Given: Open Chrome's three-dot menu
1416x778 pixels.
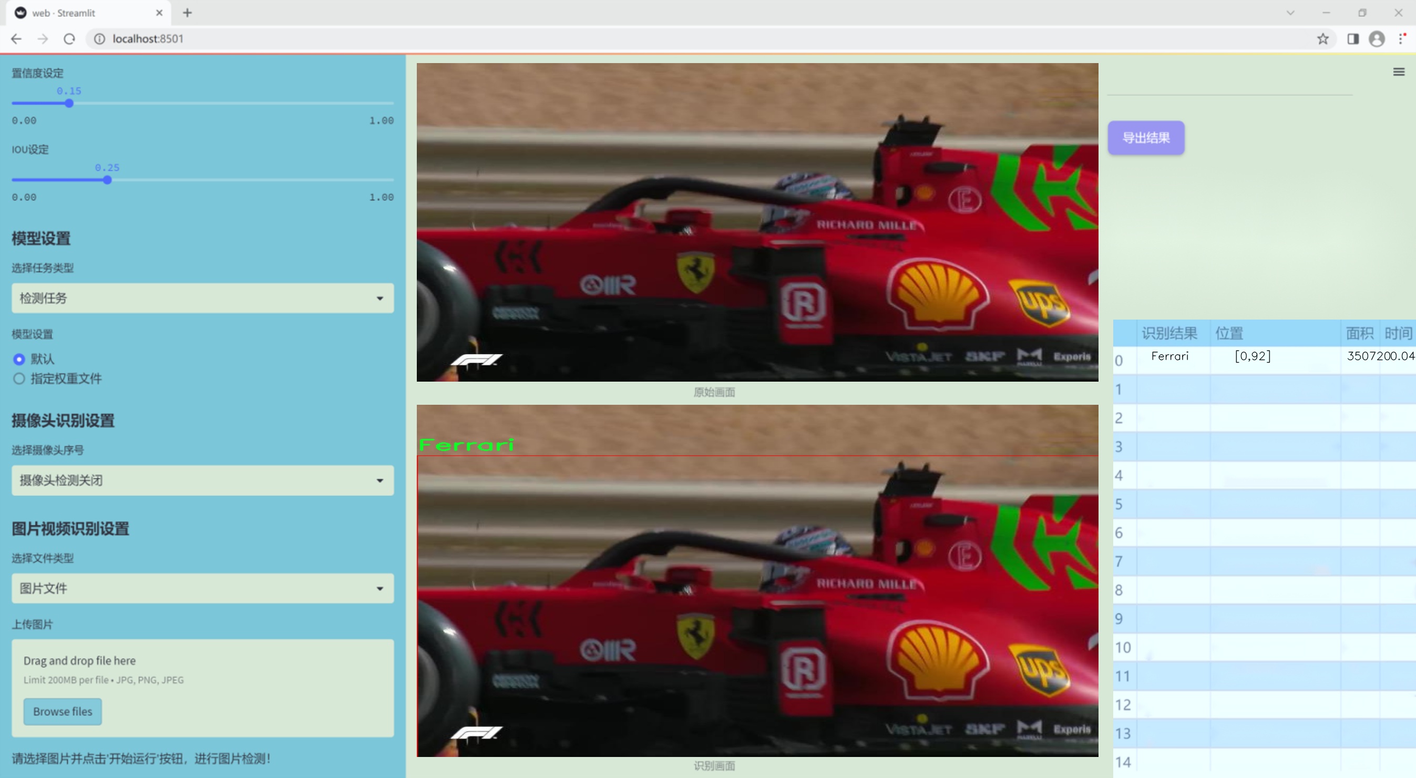Looking at the screenshot, I should [1402, 38].
